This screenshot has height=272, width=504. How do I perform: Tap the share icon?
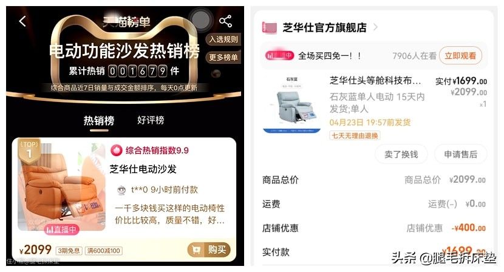[225, 21]
